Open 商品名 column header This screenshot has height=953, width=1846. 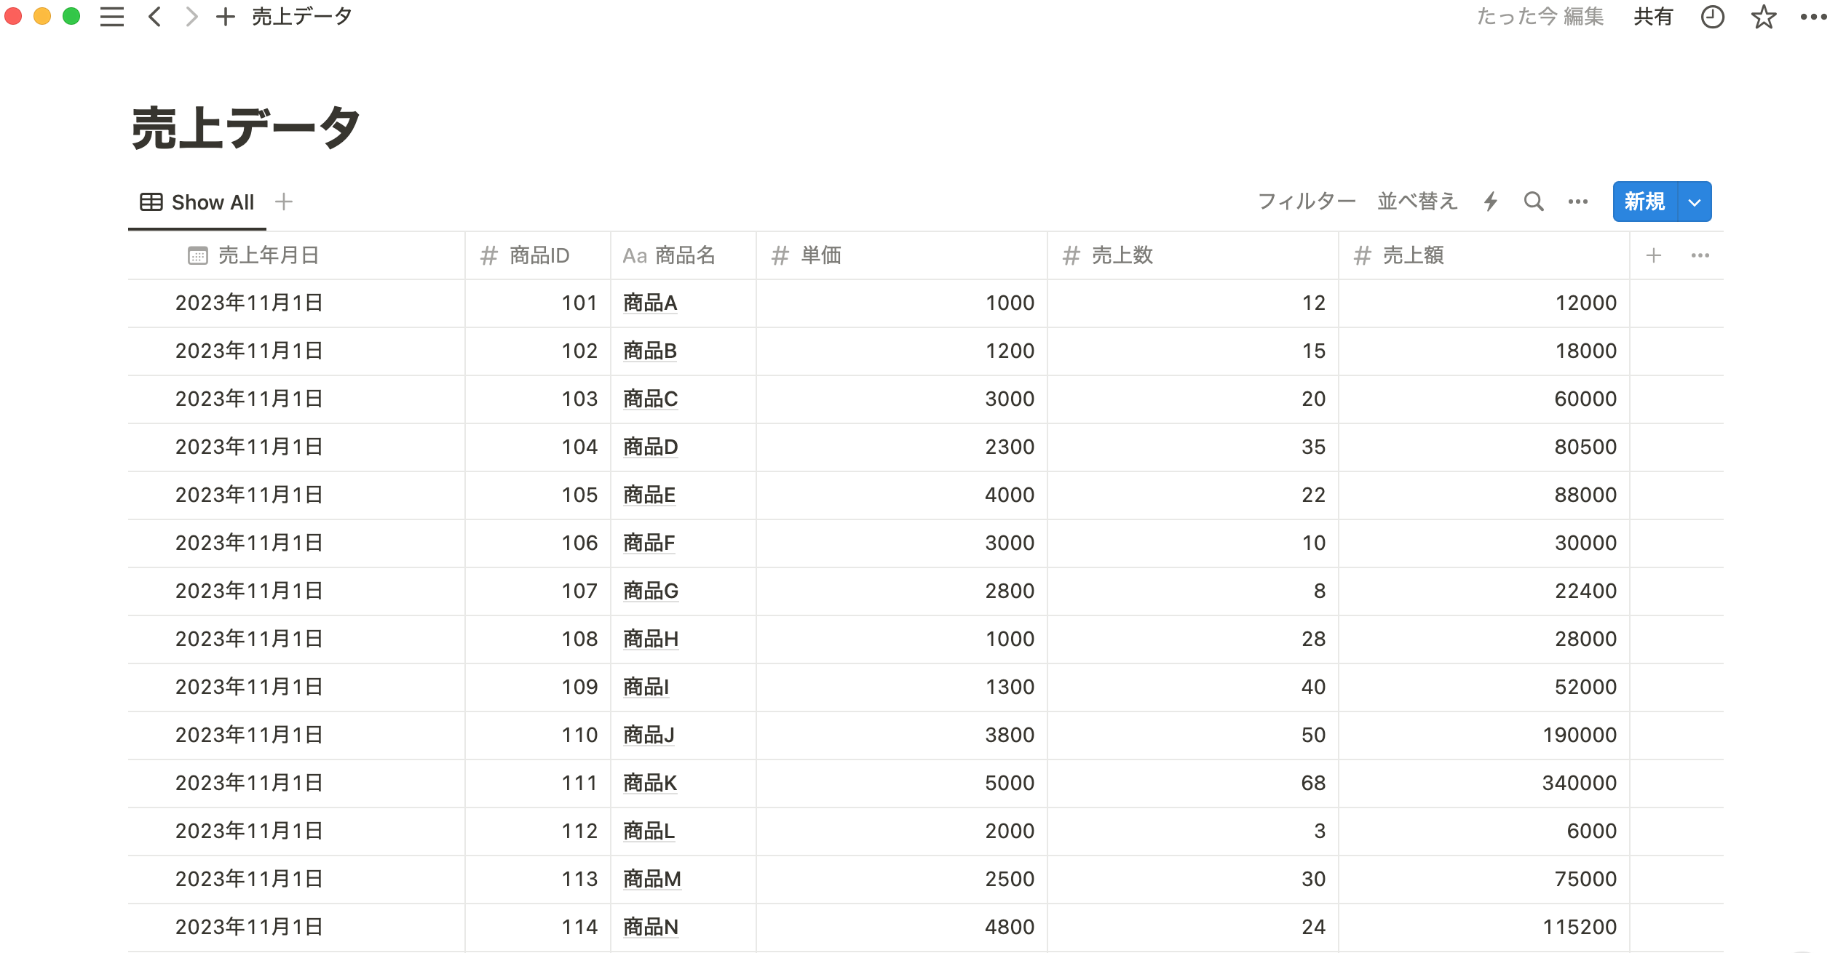pyautogui.click(x=684, y=255)
